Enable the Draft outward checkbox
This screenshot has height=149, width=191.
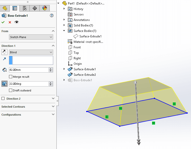tap(10, 90)
